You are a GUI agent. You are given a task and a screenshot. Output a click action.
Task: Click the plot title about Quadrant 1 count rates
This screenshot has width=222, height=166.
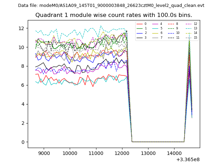[114, 15]
